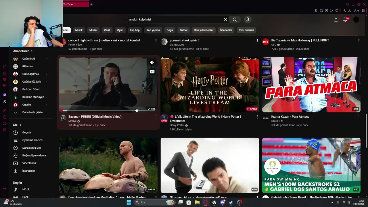Screen dimensions: 368x207
Task: Click the GX Corner sidebar icon
Action: click(5, 189)
